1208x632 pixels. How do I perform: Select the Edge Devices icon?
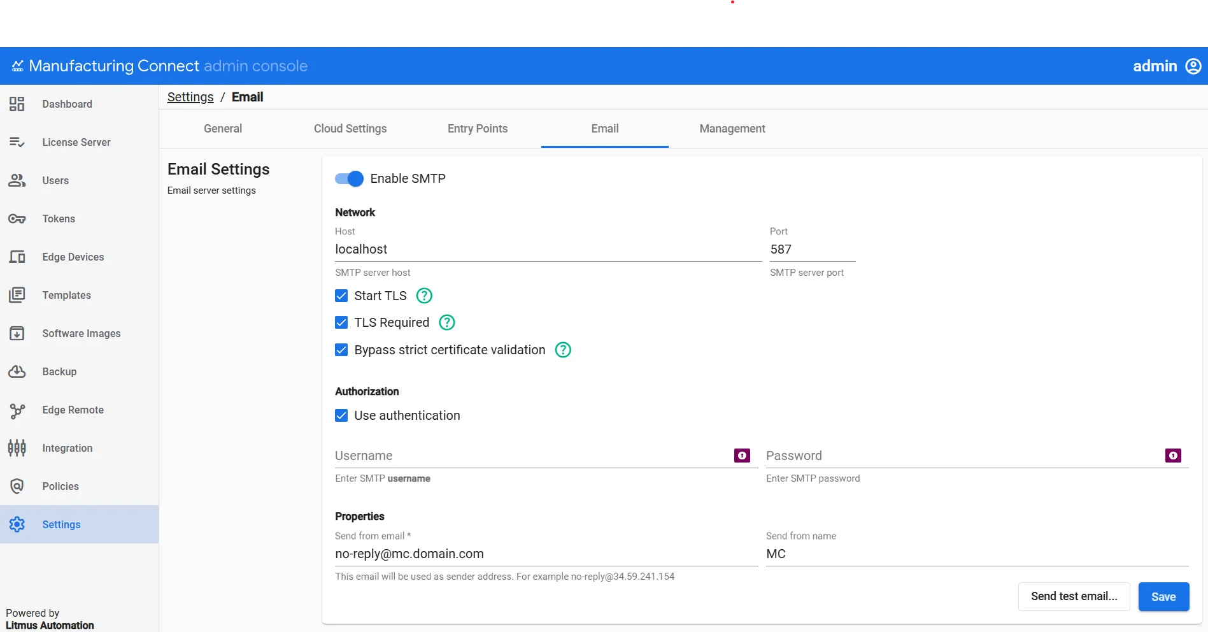tap(17, 257)
